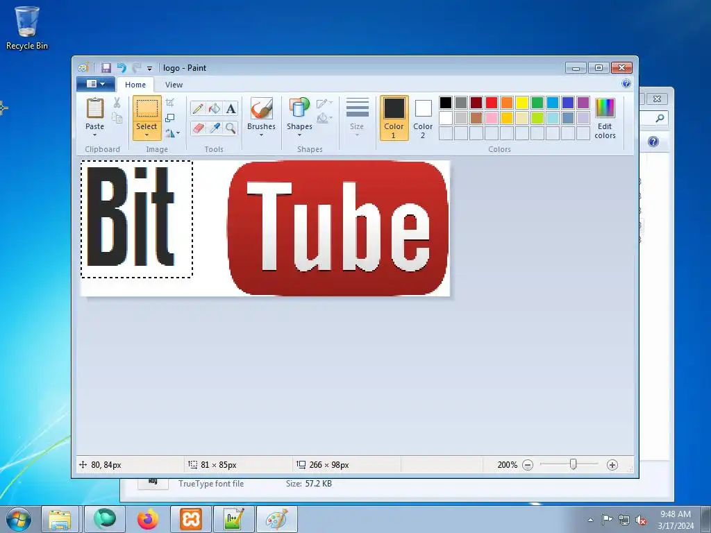Click the zoom slider handle
This screenshot has width=711, height=533.
pos(573,464)
